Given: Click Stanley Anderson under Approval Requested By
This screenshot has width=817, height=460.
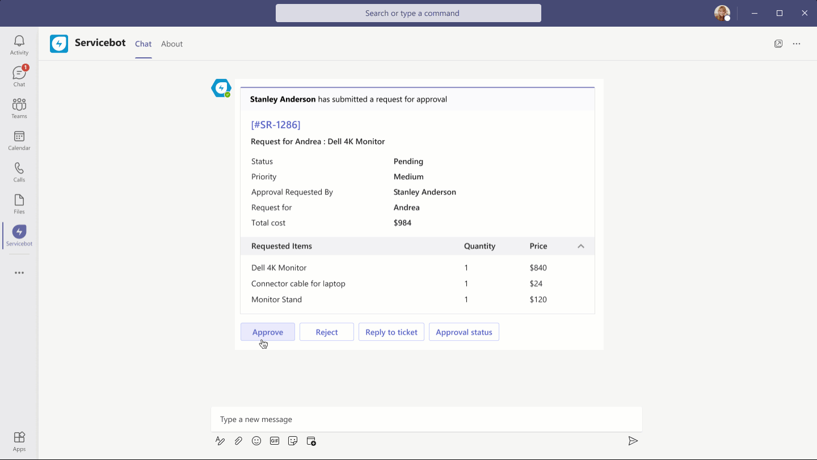Looking at the screenshot, I should [x=425, y=192].
